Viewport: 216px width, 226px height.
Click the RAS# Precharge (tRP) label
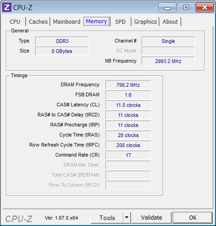point(75,125)
